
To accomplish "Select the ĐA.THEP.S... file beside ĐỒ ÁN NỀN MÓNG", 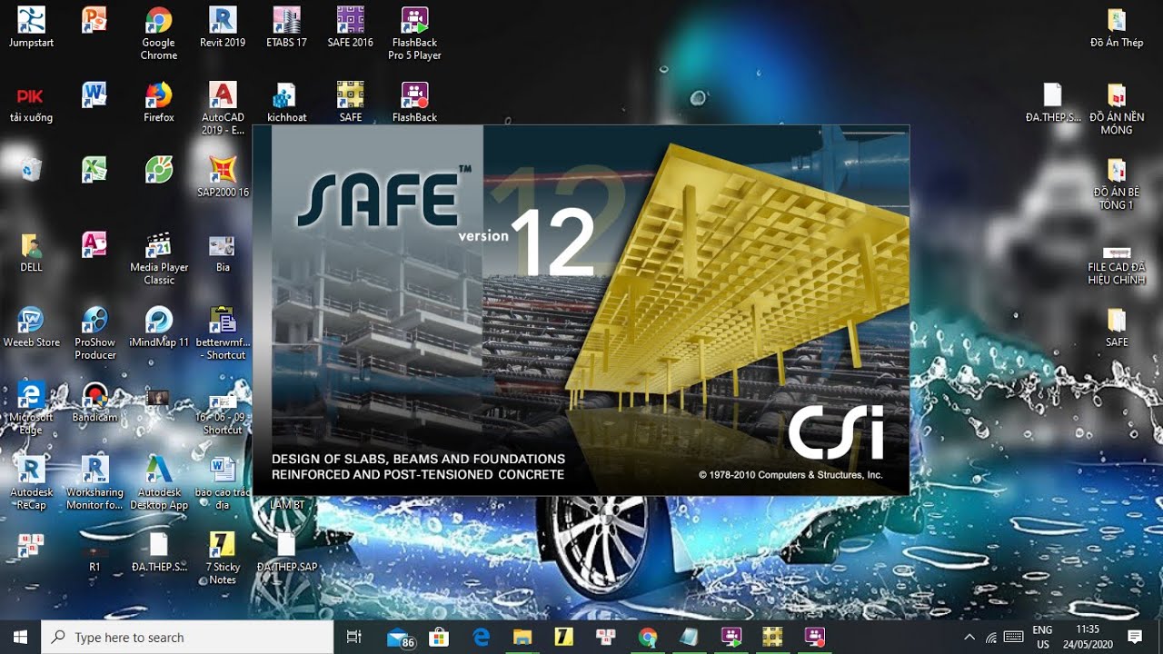I will pyautogui.click(x=1053, y=103).
